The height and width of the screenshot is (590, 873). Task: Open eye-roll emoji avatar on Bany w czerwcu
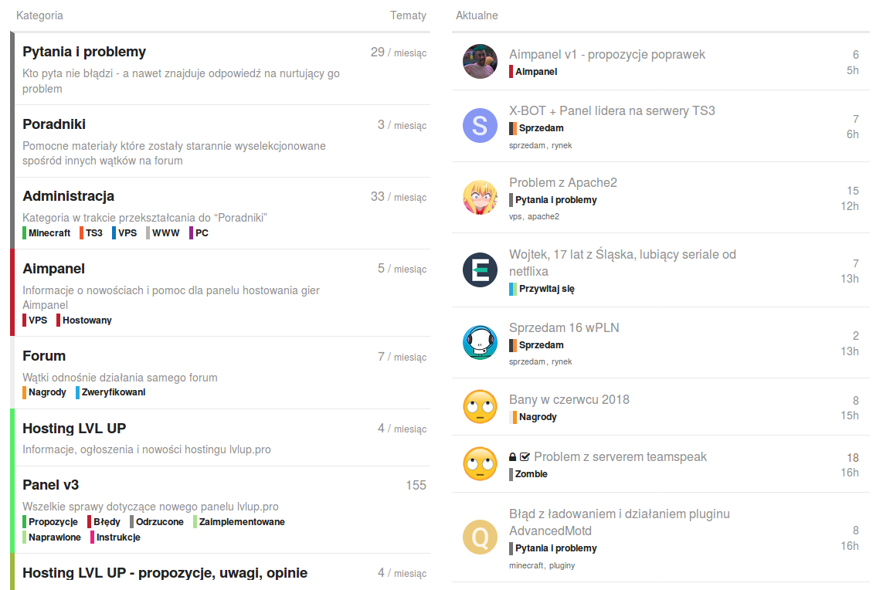click(x=480, y=406)
